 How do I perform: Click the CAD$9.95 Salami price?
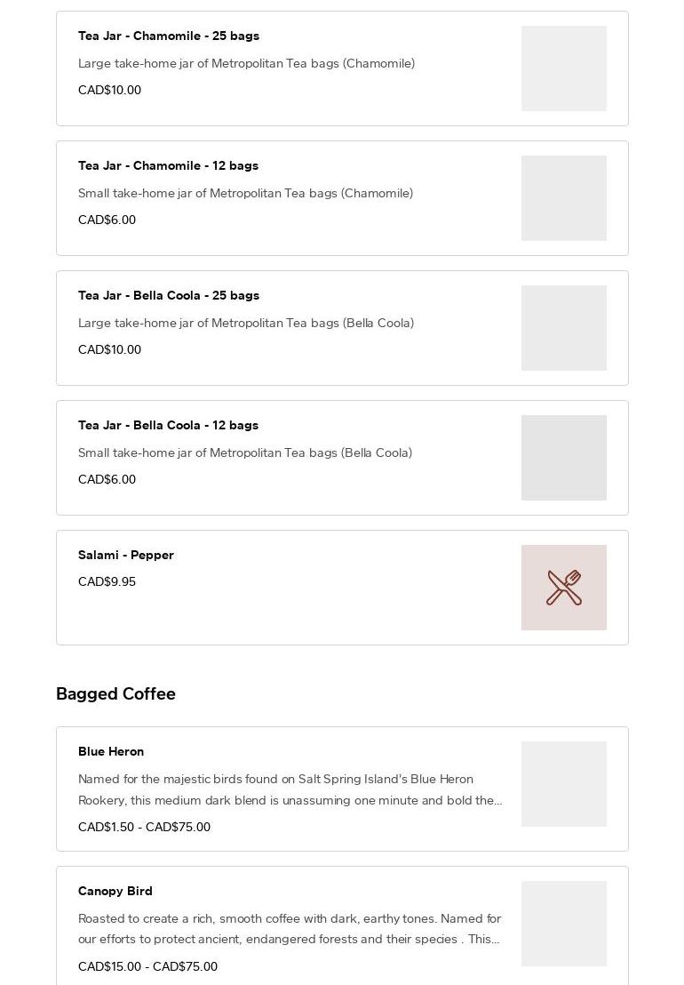click(x=107, y=581)
